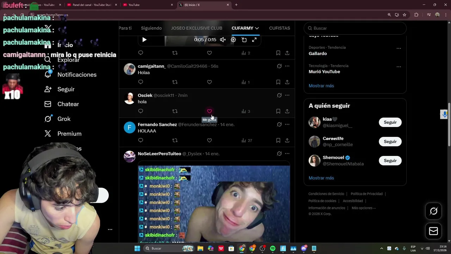The image size is (451, 254).
Task: Reply to camigaitann_'s Holaa post
Action: click(141, 82)
